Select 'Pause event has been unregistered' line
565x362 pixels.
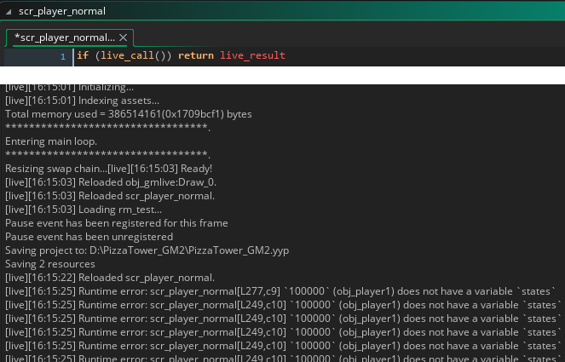[89, 237]
